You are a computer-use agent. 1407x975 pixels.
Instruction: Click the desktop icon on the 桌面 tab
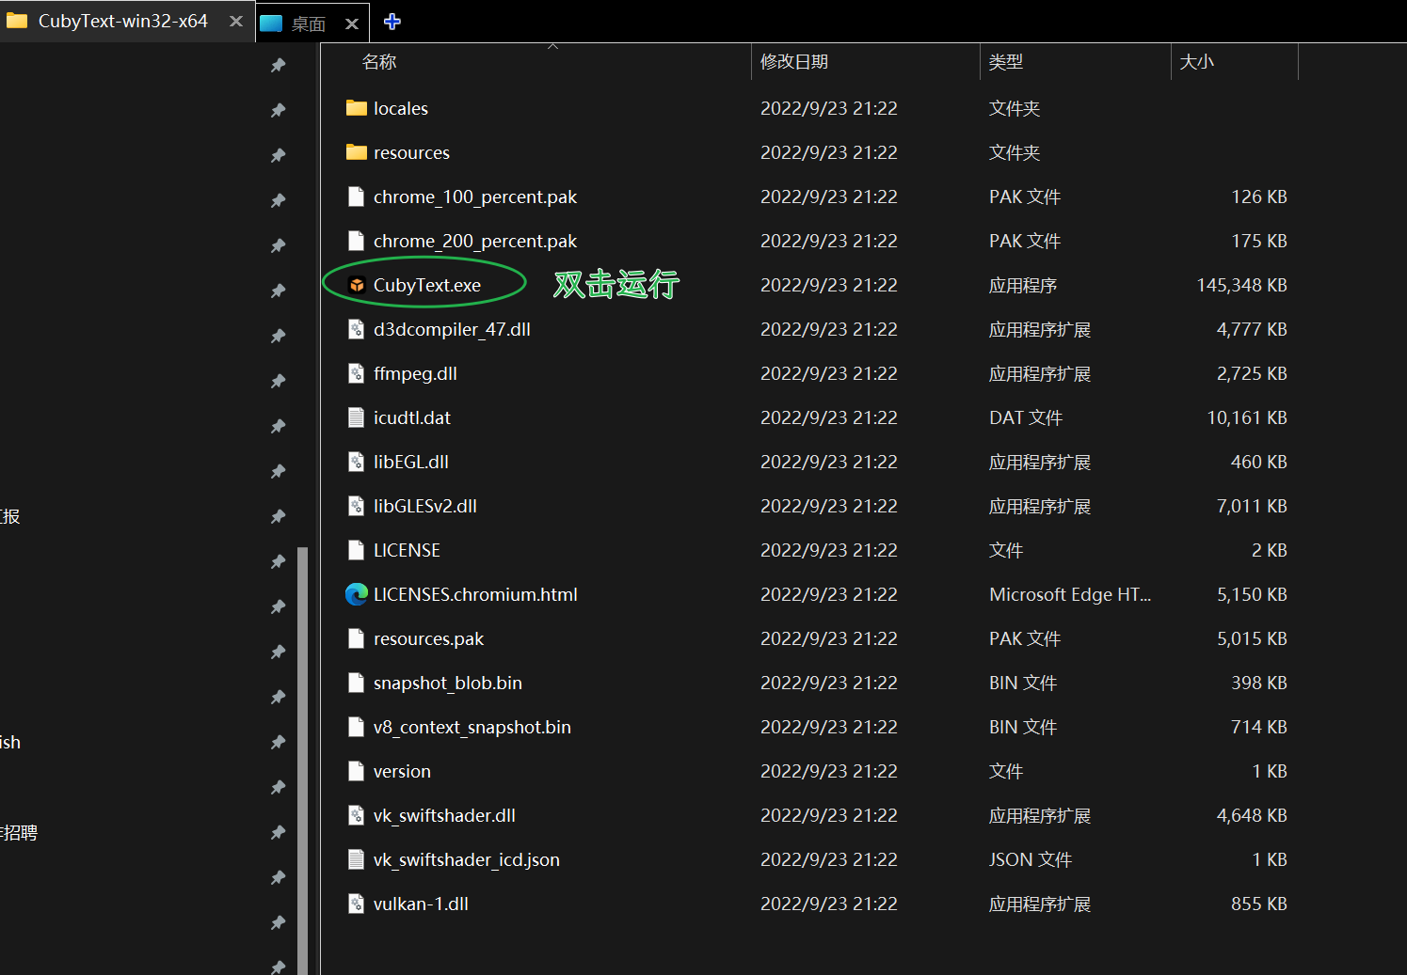[x=271, y=24]
